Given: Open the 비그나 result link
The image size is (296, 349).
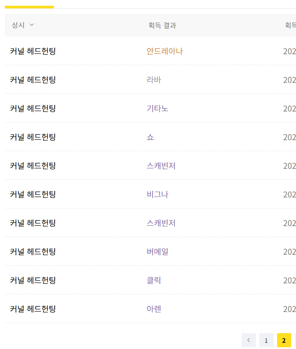Looking at the screenshot, I should [157, 194].
